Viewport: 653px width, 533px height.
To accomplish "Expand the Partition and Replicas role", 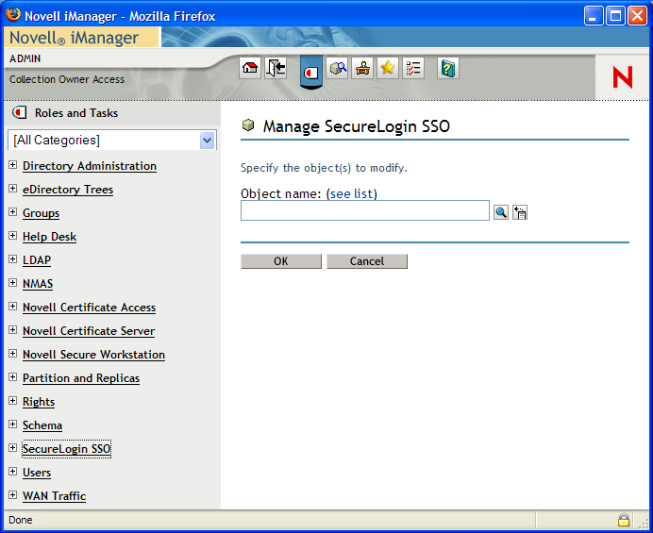I will [13, 377].
